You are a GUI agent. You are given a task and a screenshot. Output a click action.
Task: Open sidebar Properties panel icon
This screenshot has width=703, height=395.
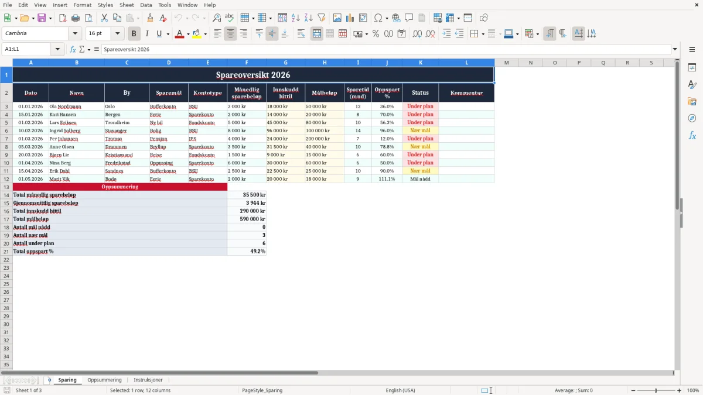coord(692,68)
